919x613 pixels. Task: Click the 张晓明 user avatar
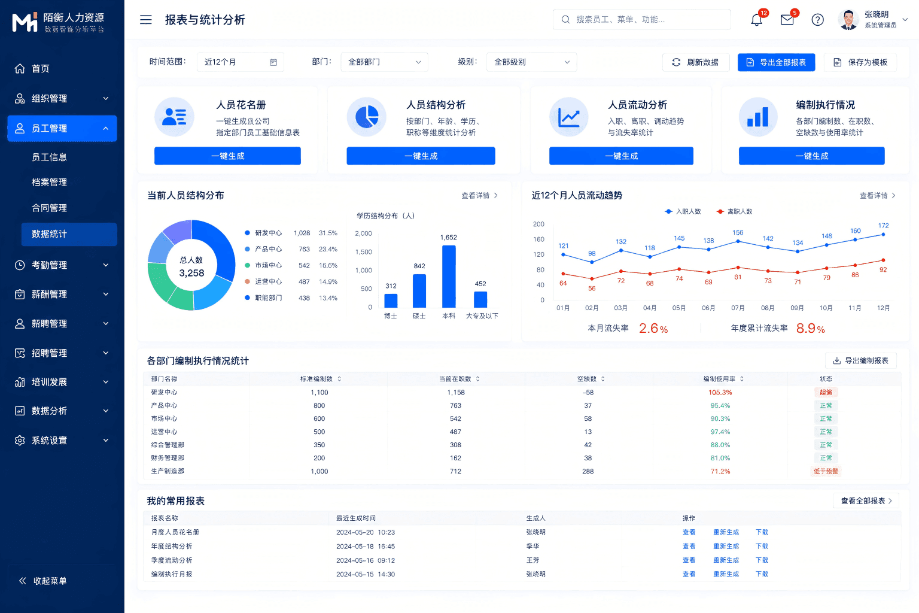[848, 20]
